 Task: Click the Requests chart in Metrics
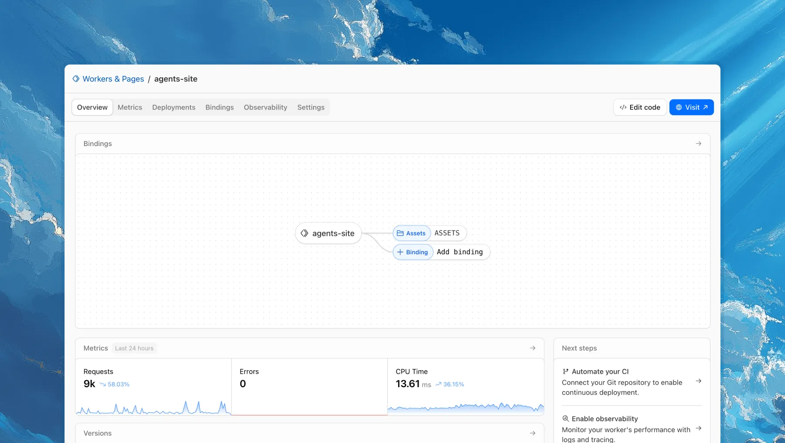153,408
